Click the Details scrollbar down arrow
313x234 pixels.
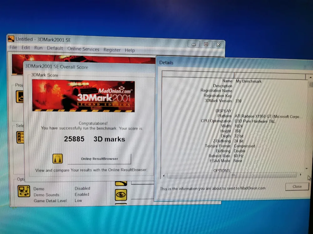tap(307, 168)
